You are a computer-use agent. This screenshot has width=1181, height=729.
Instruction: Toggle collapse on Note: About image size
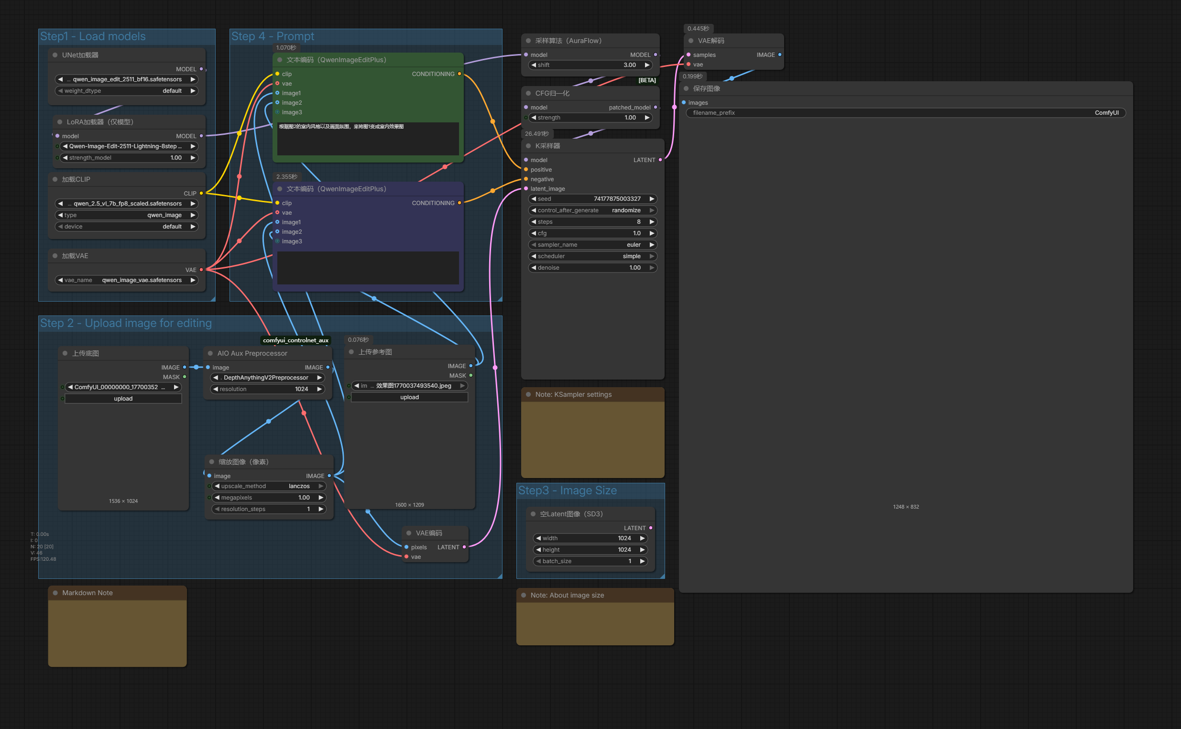tap(523, 596)
